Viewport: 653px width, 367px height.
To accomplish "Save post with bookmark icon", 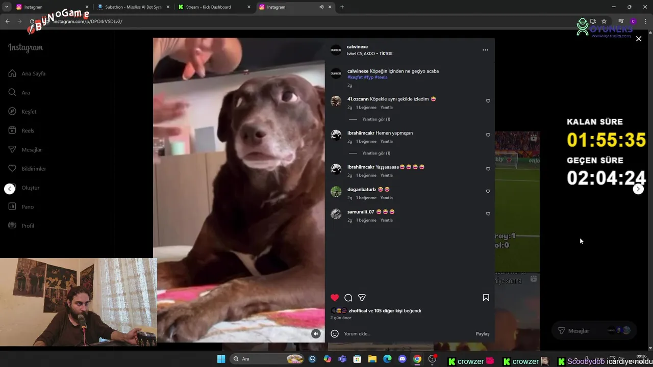I will (486, 298).
